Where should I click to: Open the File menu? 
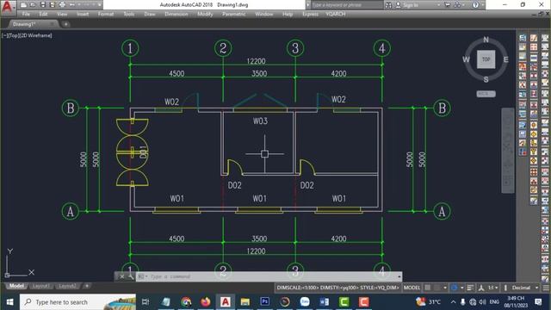point(26,14)
